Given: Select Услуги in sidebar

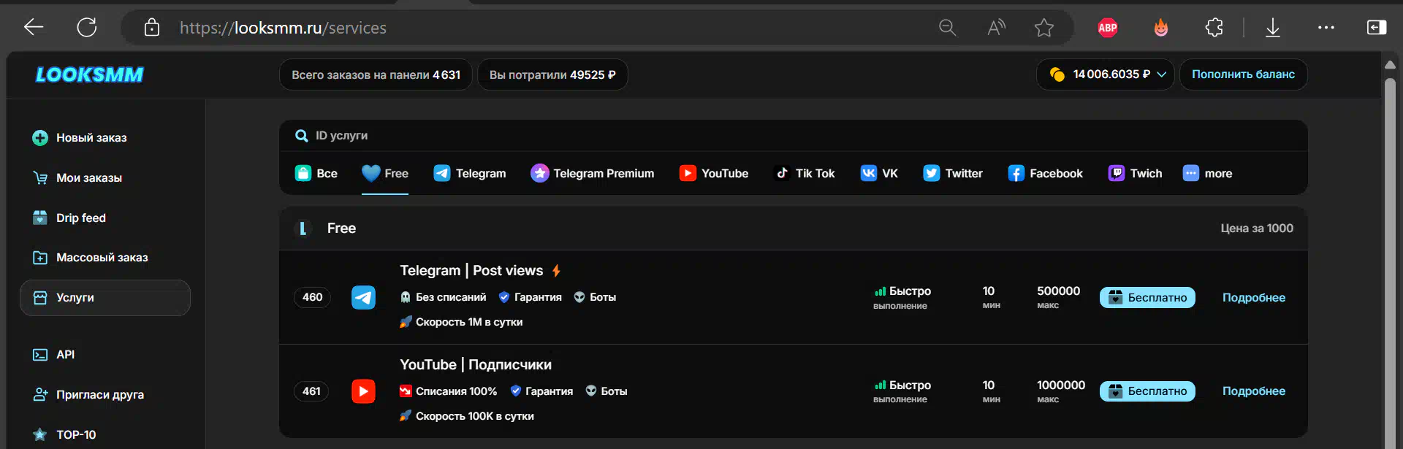Looking at the screenshot, I should point(105,298).
